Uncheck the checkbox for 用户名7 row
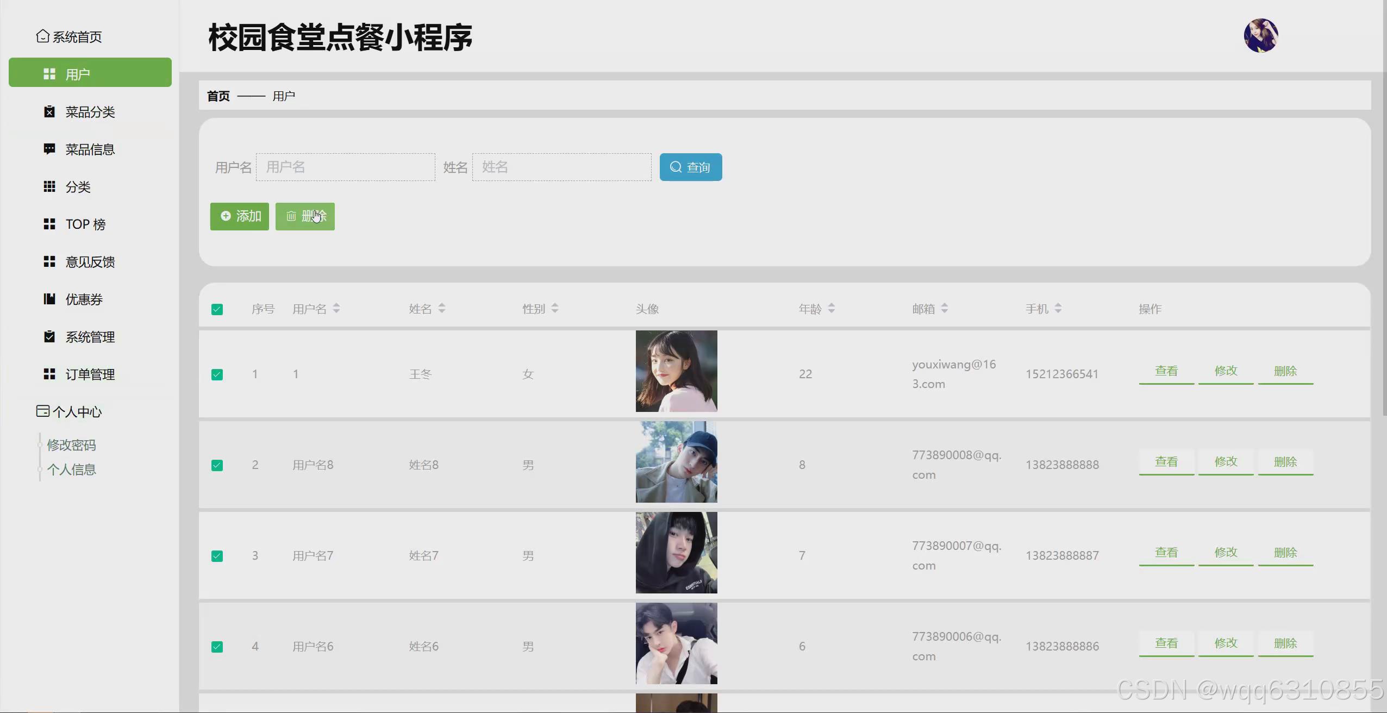1387x713 pixels. pyautogui.click(x=217, y=556)
